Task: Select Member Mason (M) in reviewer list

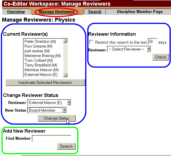Action: click(x=42, y=70)
